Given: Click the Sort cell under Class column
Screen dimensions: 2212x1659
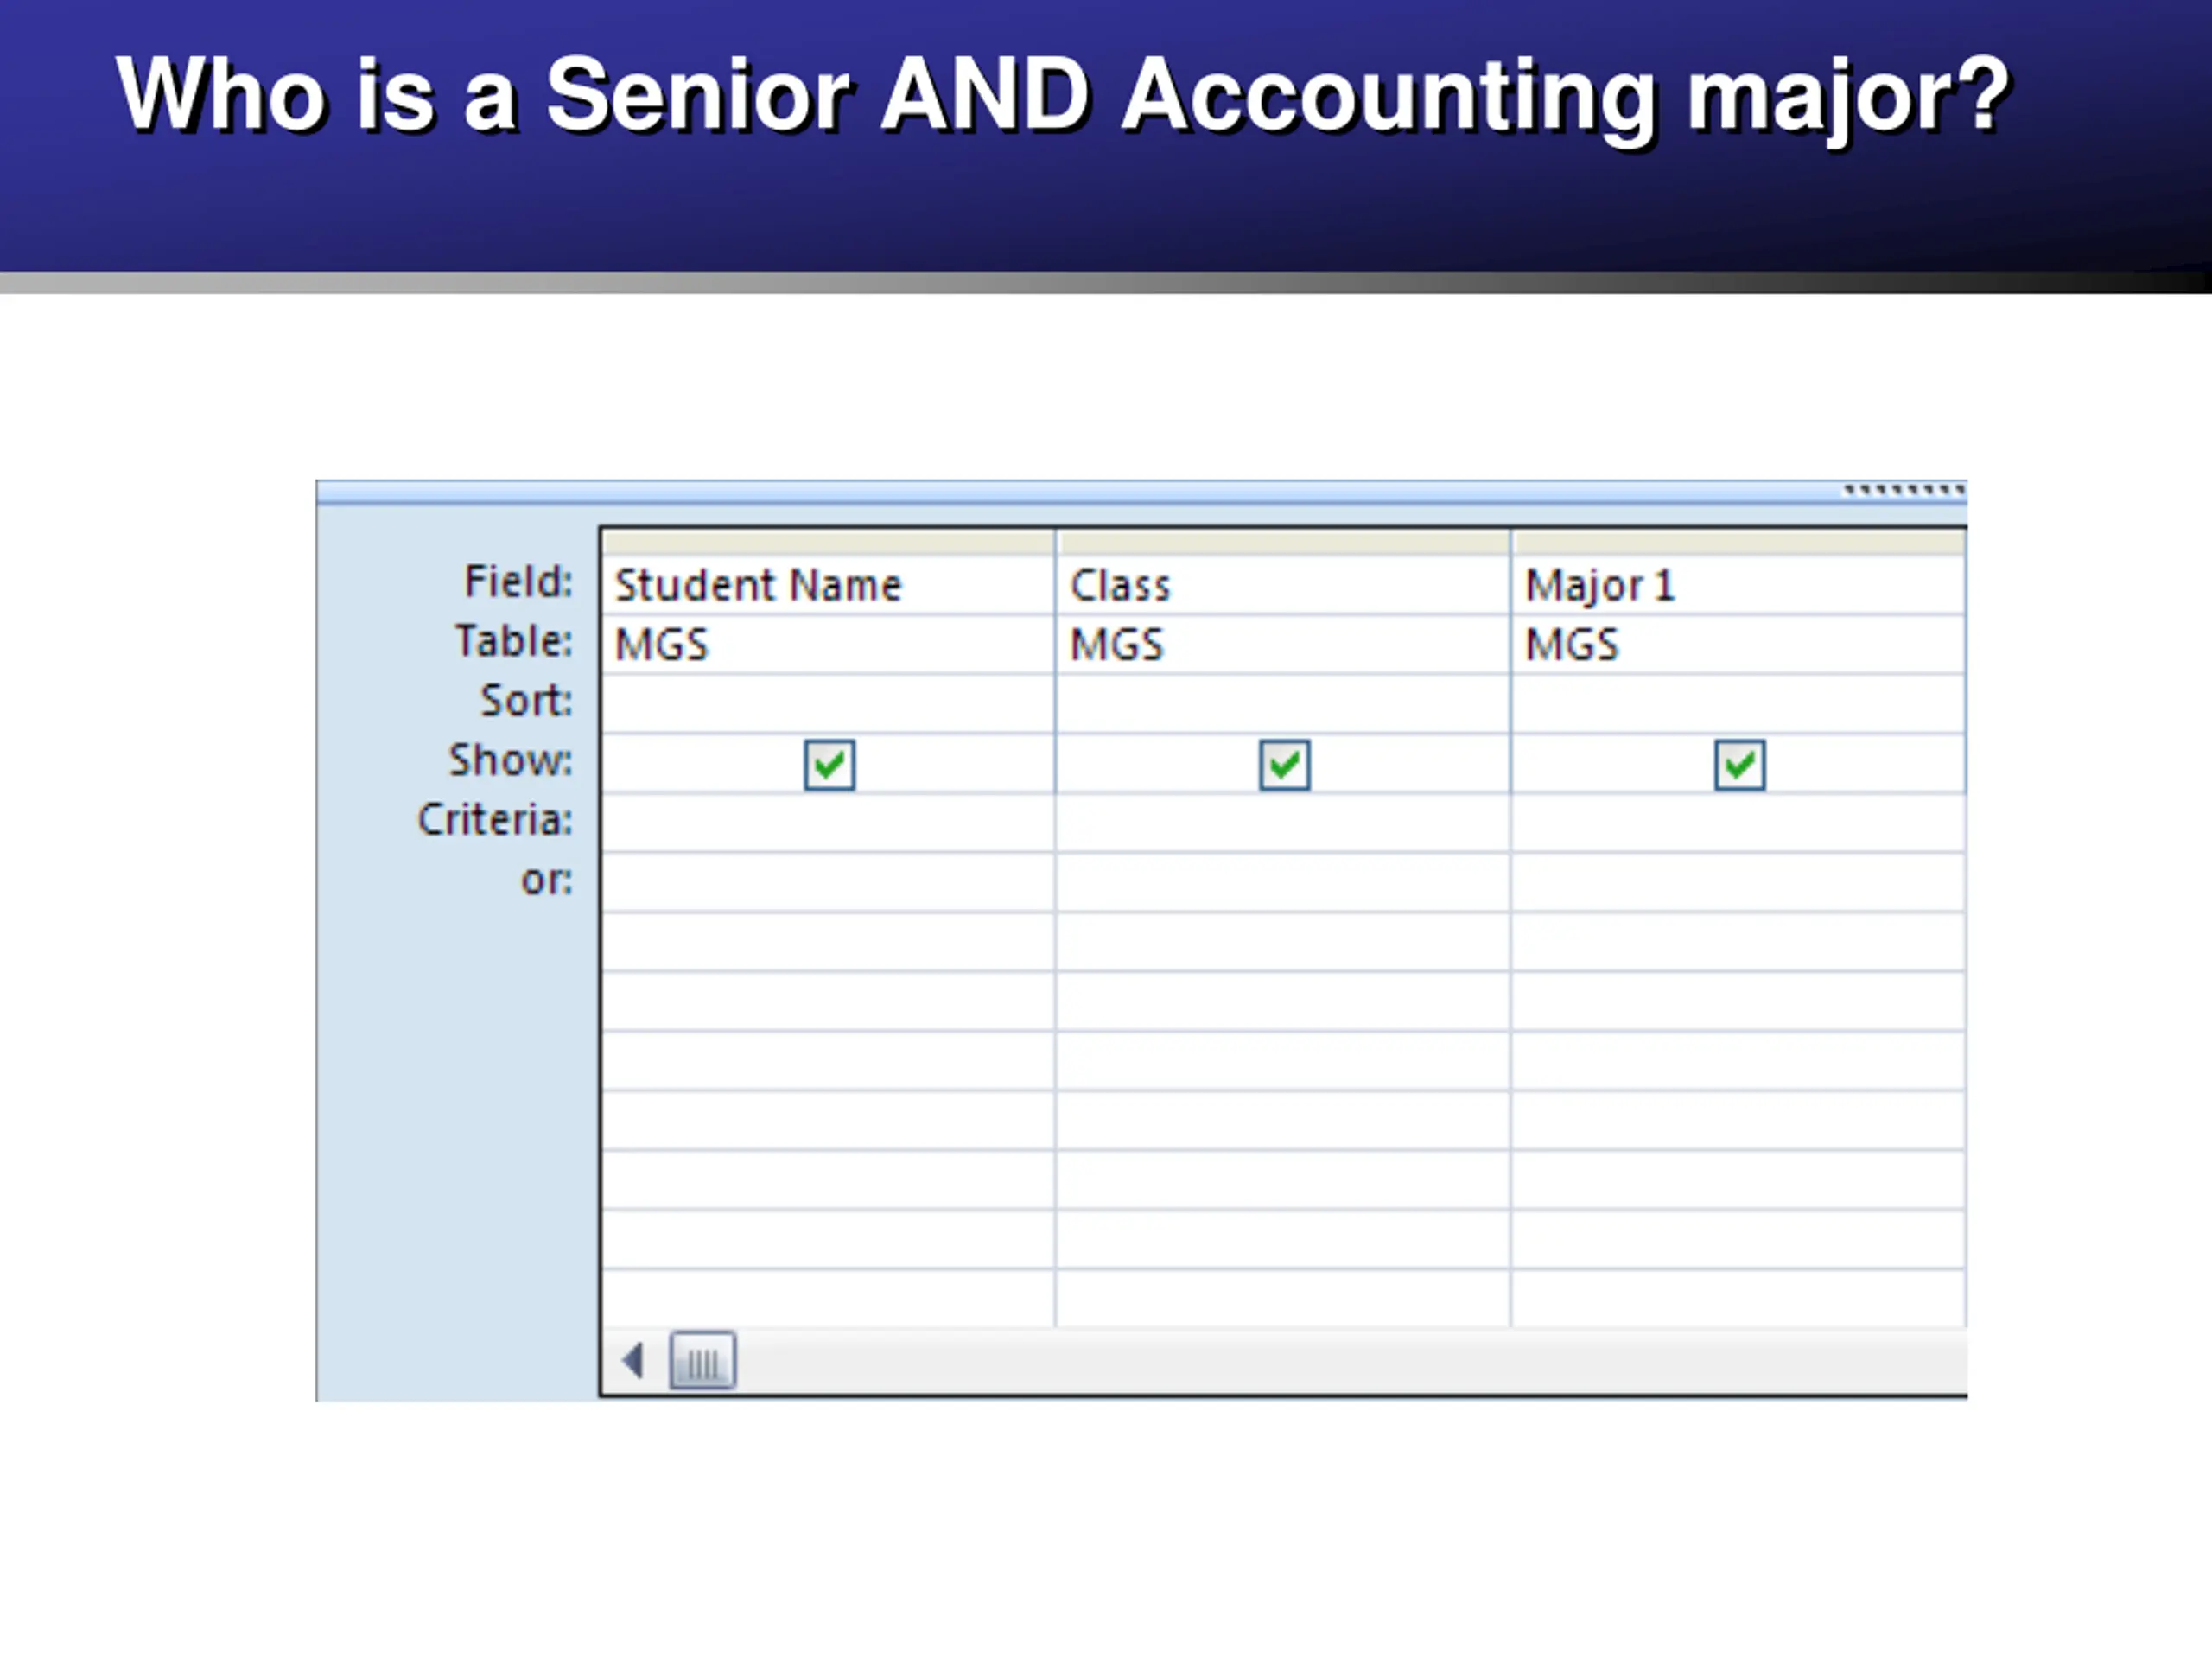Looking at the screenshot, I should 1283,704.
